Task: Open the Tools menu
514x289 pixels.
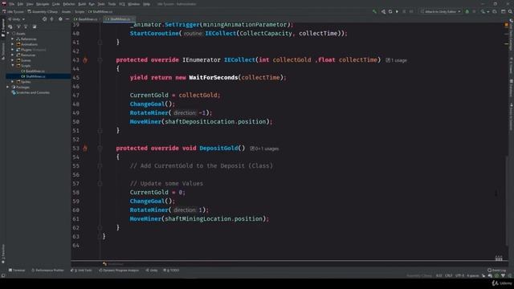Action: pos(112,4)
